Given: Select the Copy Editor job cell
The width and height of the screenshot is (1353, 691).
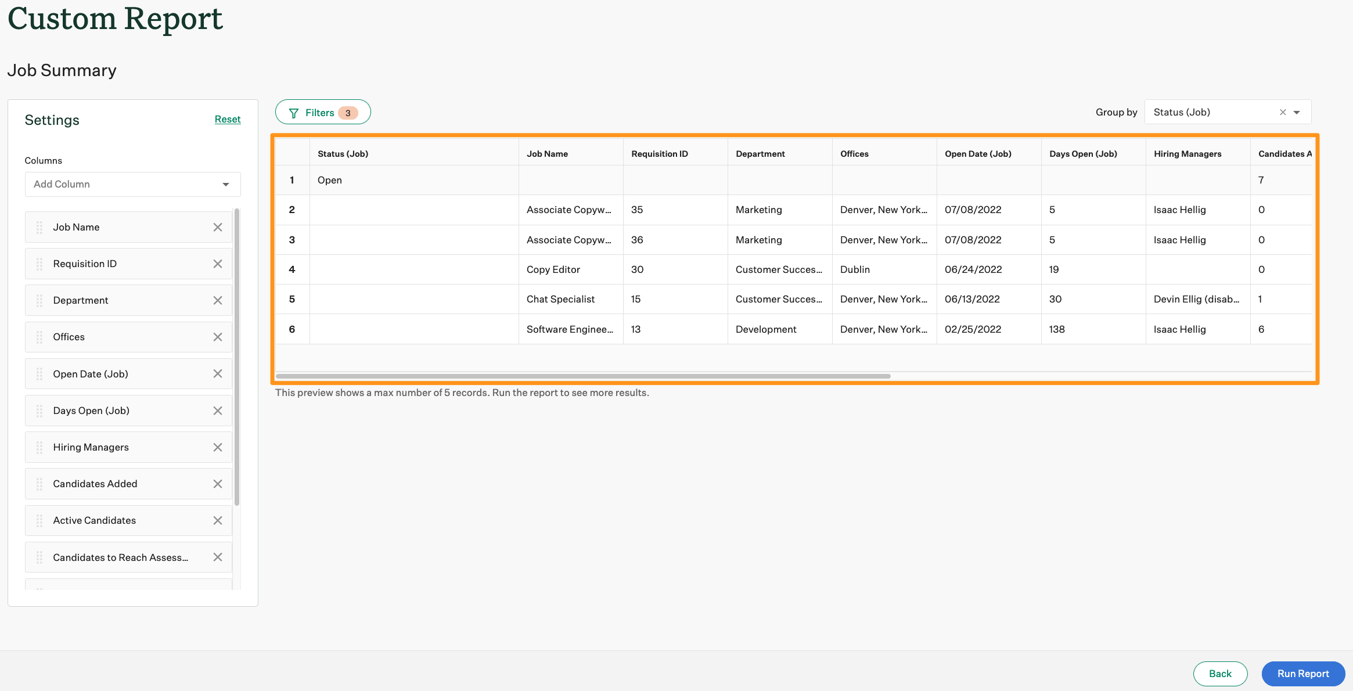Looking at the screenshot, I should tap(553, 269).
